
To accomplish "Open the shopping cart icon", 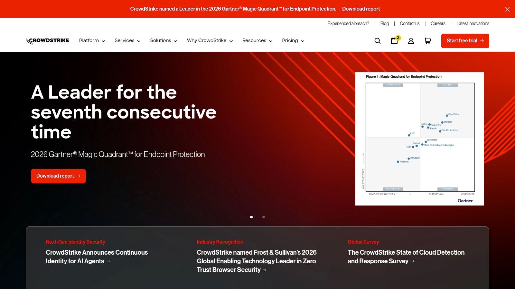I will (x=428, y=41).
